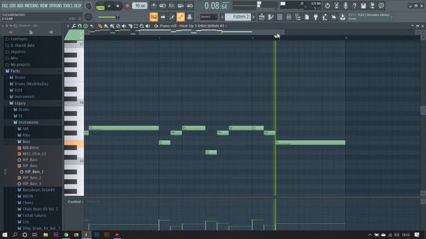Open the piano roll menu arrow
This screenshot has width=426, height=239.
coord(68,26)
